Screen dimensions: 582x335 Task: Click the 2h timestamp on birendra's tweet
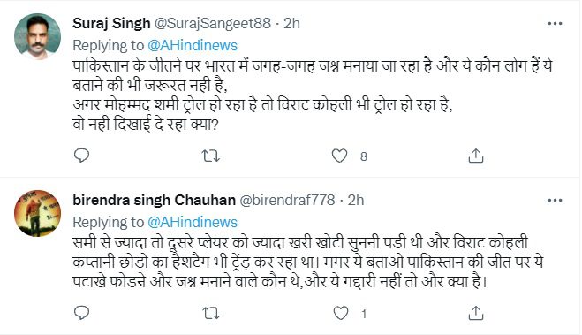click(356, 200)
